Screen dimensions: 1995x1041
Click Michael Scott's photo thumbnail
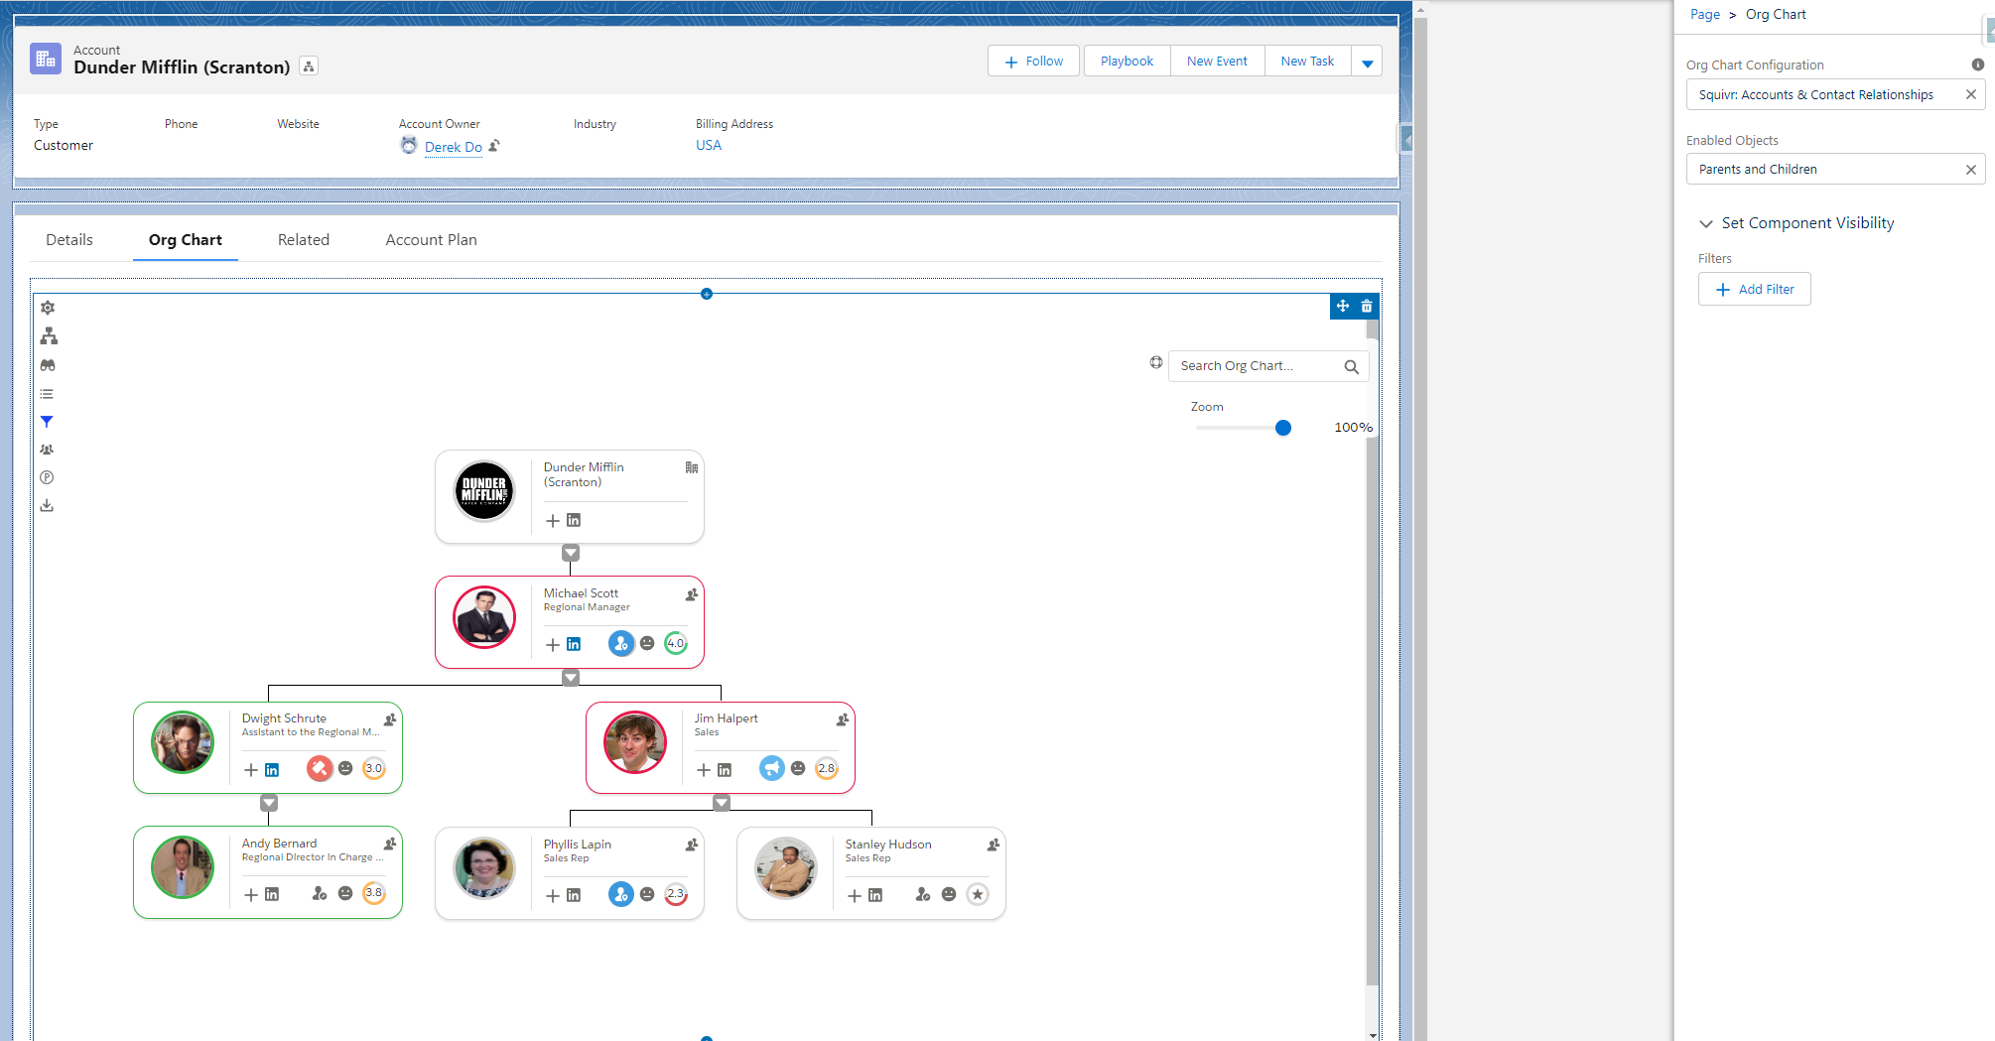coord(484,617)
